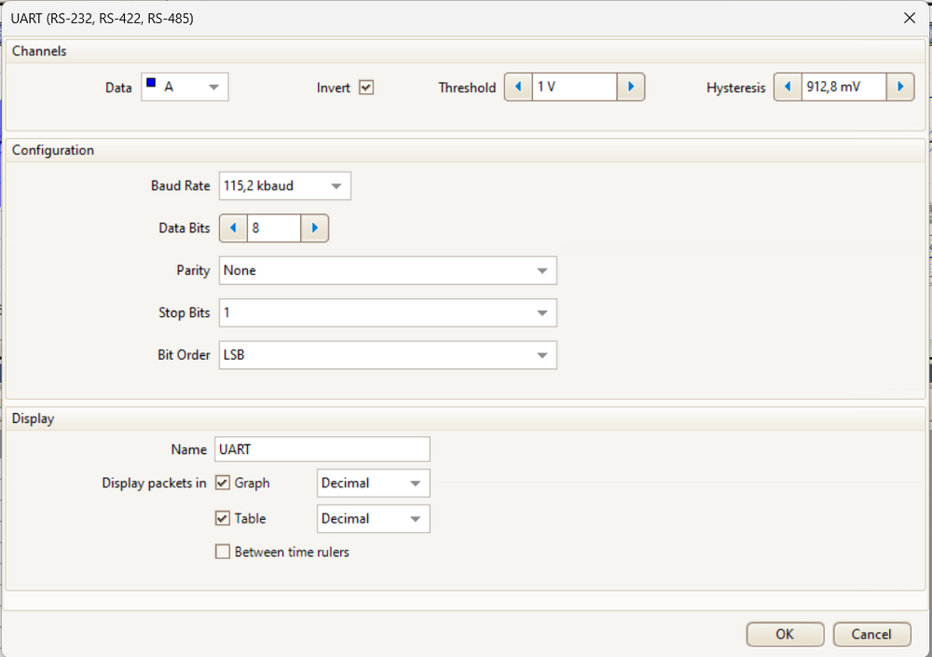
Task: Click the Name text field
Action: pos(322,449)
